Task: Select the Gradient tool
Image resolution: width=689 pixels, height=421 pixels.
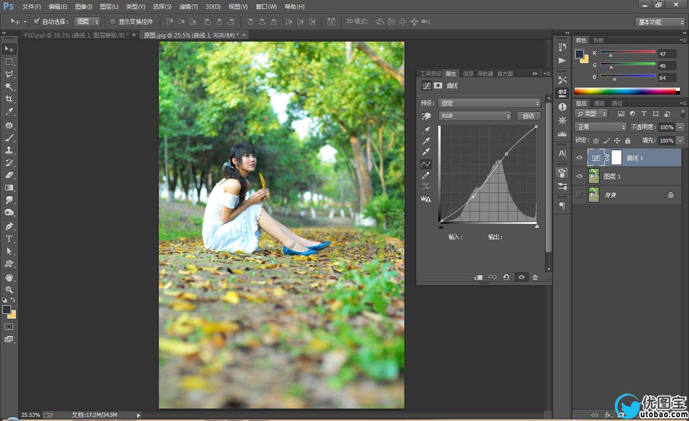Action: pos(9,188)
